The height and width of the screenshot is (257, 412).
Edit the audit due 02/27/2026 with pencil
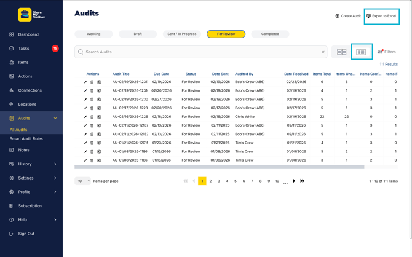click(x=85, y=100)
